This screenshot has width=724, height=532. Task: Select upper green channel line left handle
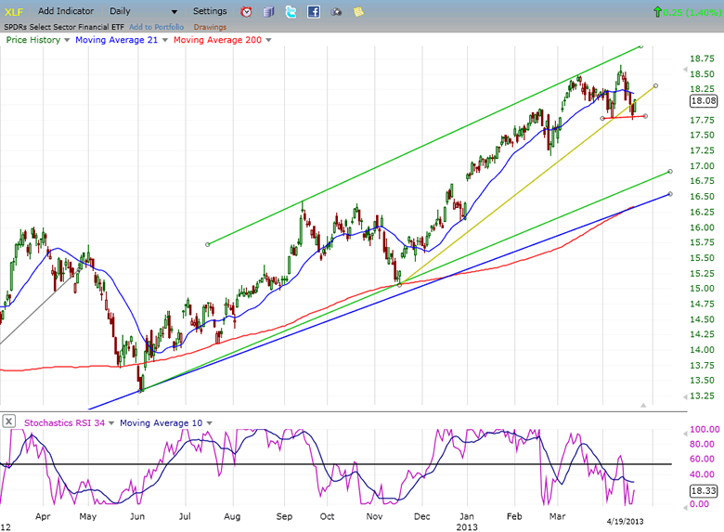pyautogui.click(x=208, y=244)
